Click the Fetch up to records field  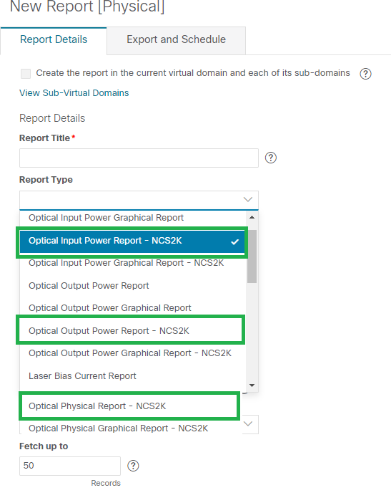pos(70,466)
